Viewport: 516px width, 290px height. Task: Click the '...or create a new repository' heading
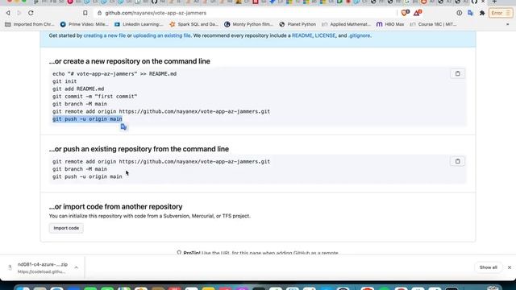tap(129, 61)
